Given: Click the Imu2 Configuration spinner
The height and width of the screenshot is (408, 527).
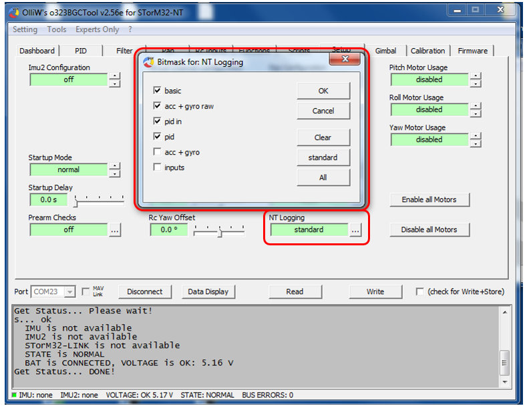Looking at the screenshot, I should [x=114, y=80].
